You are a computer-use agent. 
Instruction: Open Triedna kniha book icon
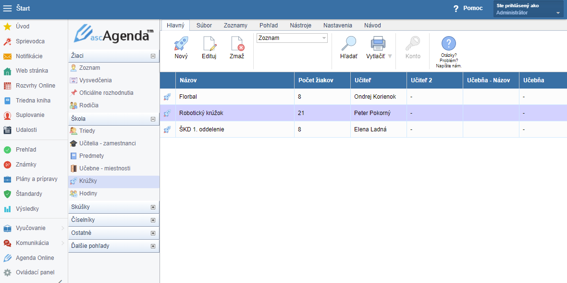coord(7,101)
